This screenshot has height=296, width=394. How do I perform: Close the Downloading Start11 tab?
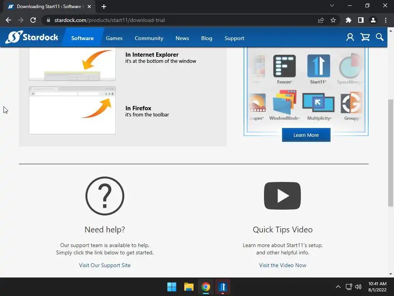(x=89, y=7)
